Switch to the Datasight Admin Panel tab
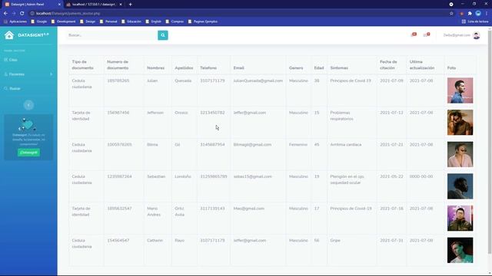This screenshot has width=492, height=276. [x=32, y=5]
